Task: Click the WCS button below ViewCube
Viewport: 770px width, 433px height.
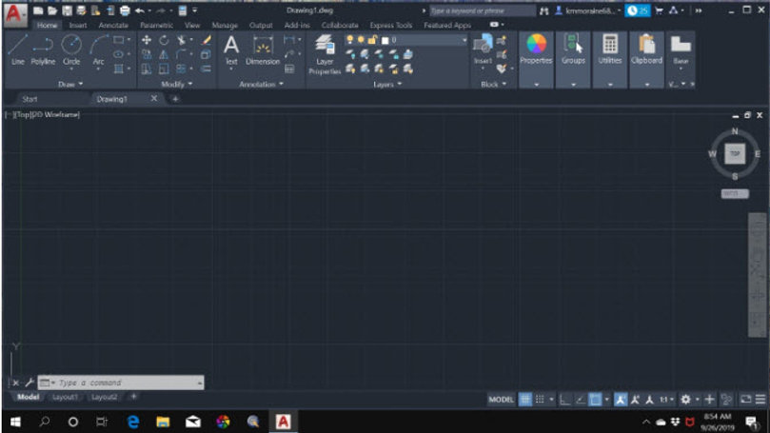Action: [x=735, y=193]
